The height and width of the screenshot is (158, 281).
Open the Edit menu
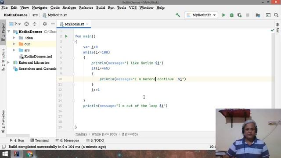[14, 8]
